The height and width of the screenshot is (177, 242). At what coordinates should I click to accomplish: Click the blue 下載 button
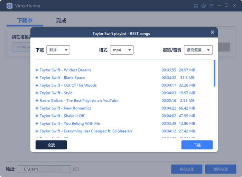point(197,145)
